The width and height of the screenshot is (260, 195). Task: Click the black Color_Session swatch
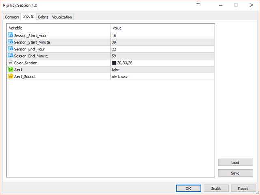tap(114, 63)
